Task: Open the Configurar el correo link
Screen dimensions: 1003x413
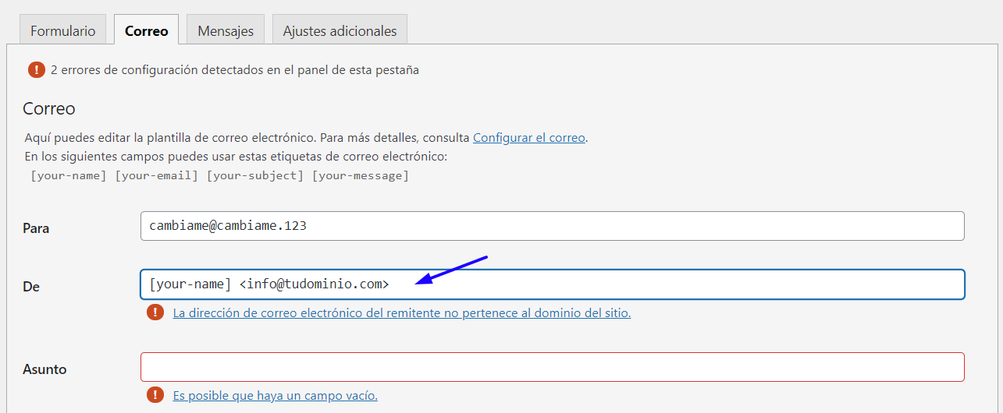Action: point(529,137)
